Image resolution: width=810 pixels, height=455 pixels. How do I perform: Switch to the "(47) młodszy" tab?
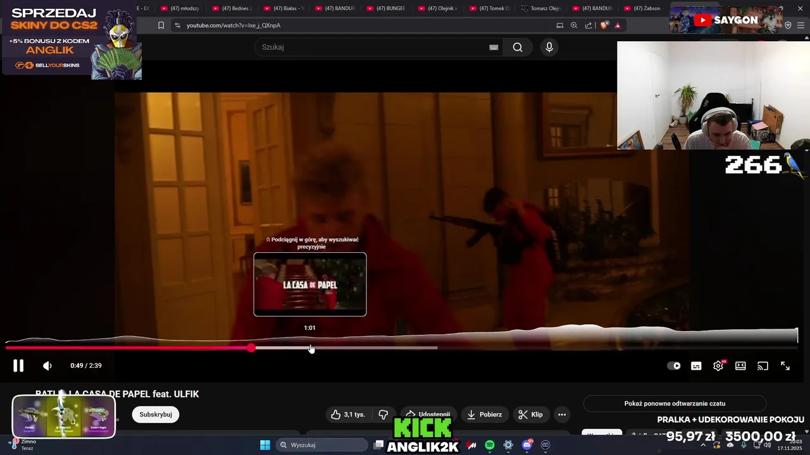pos(180,8)
